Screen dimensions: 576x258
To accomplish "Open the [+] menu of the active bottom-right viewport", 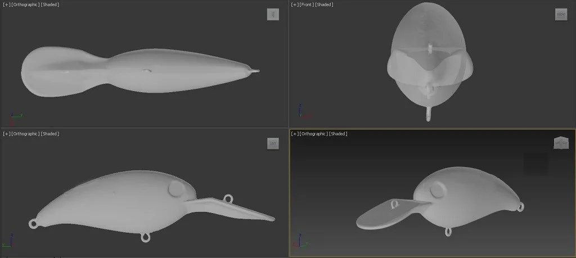I will click(294, 134).
